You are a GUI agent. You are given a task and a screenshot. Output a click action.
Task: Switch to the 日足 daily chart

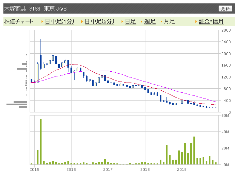(130, 21)
